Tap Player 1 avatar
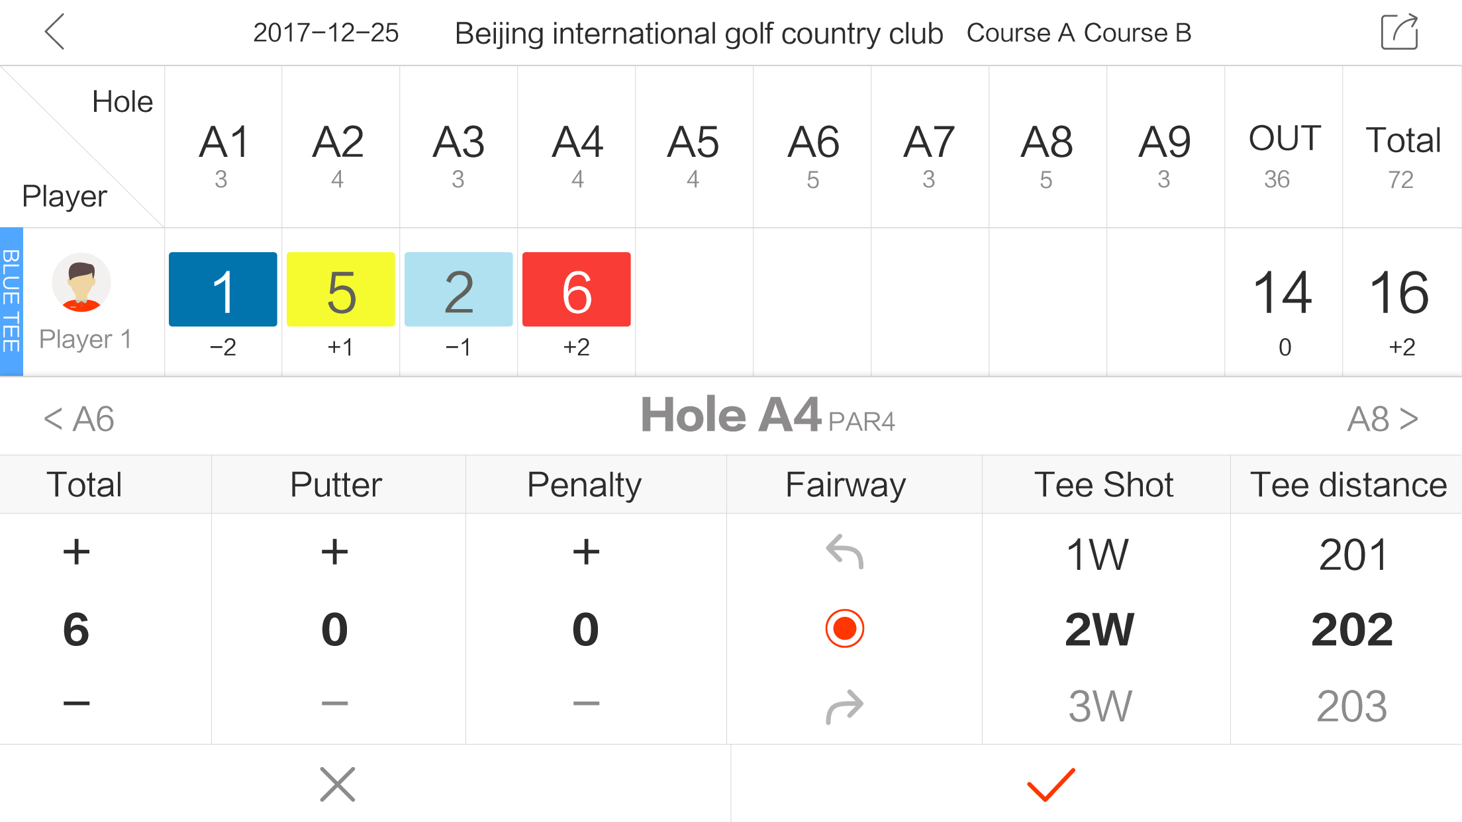 [x=81, y=283]
